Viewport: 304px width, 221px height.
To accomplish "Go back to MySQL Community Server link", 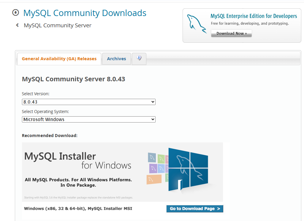I will [x=58, y=26].
